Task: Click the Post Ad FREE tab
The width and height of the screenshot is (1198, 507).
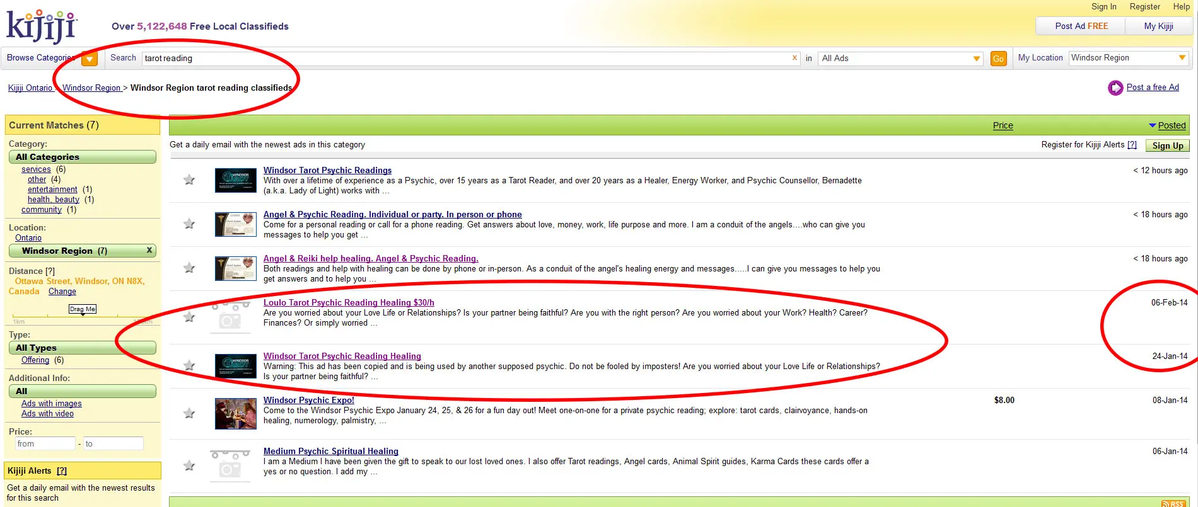Action: pos(1081,26)
